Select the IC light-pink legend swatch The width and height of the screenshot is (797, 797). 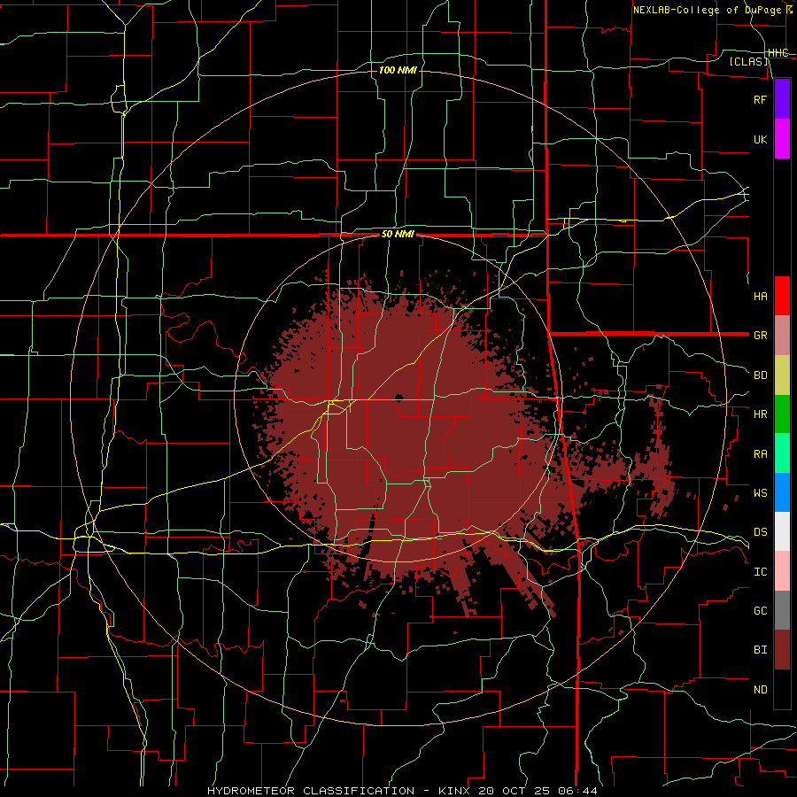[782, 571]
